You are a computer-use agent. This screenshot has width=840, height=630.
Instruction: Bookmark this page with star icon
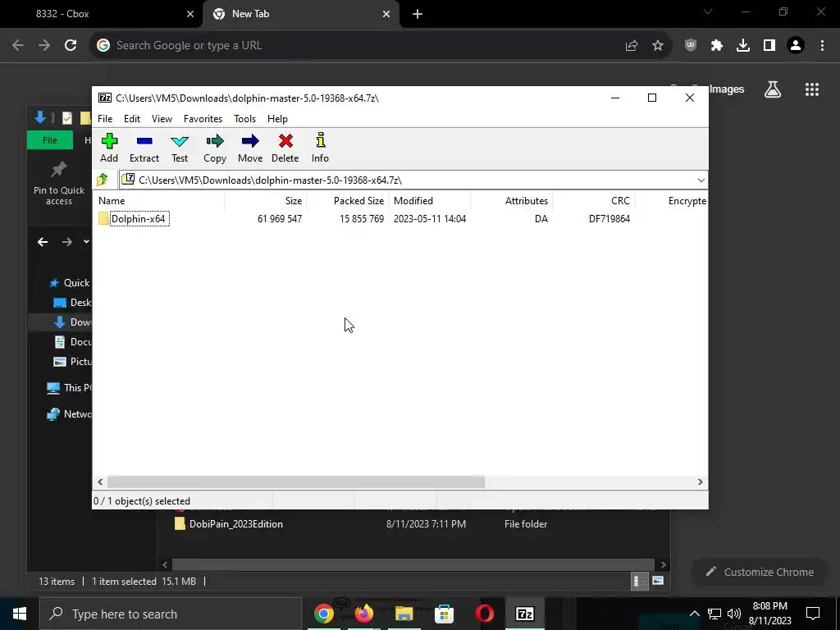(x=658, y=46)
